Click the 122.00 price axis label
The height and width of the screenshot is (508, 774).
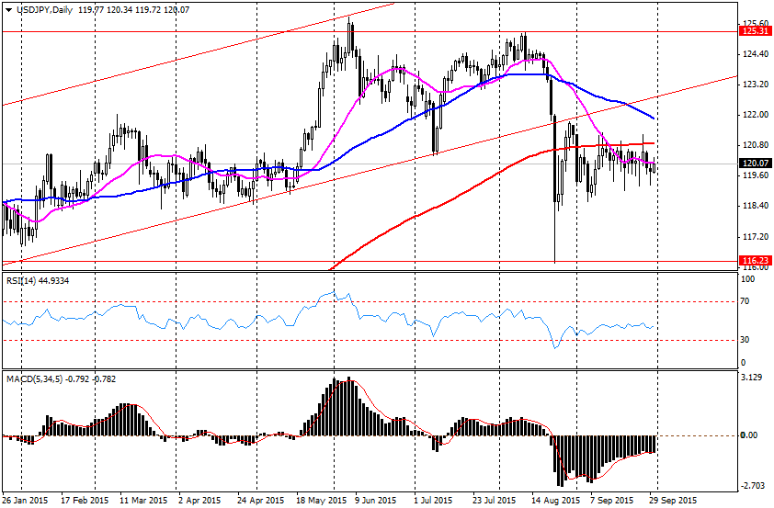tap(754, 115)
